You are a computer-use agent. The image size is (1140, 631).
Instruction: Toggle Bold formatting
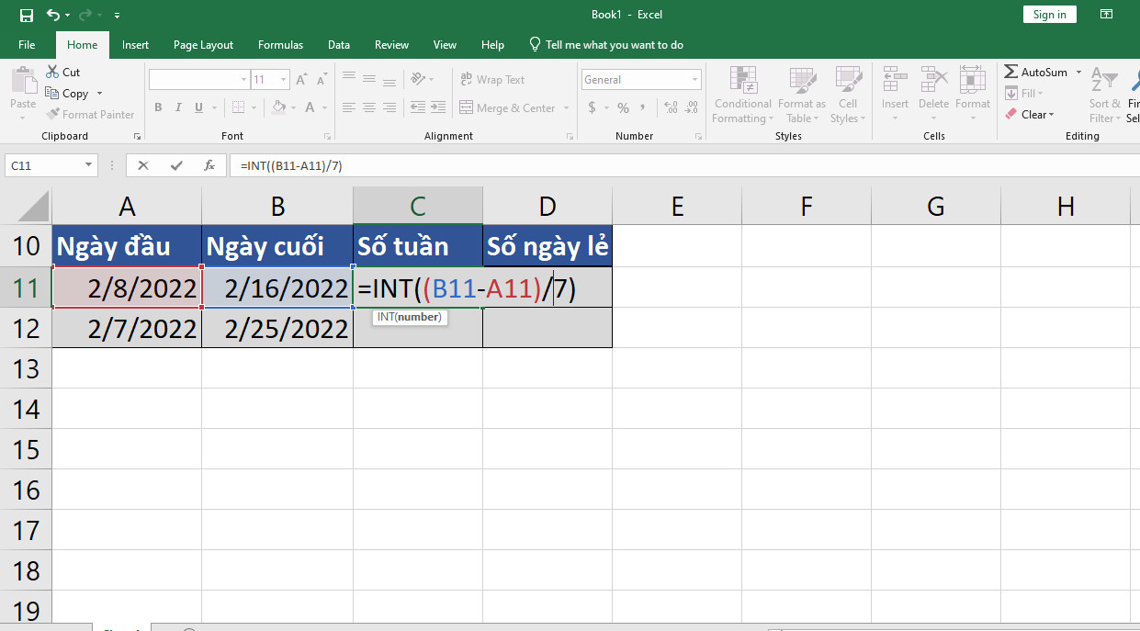(158, 107)
